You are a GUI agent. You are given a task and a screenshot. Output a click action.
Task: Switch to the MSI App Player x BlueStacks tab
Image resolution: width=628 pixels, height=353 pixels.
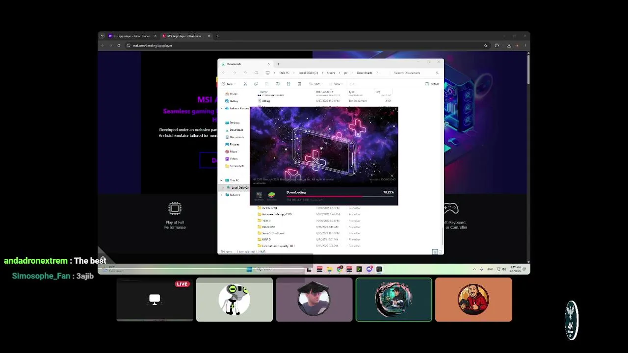coord(186,36)
